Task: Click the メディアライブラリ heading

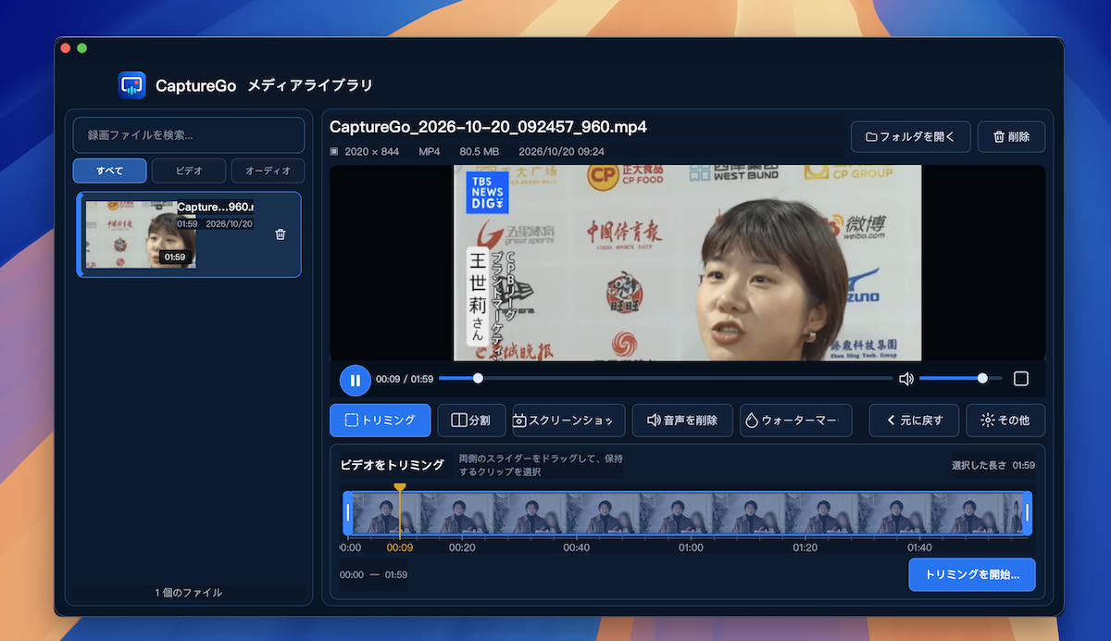Action: click(310, 85)
